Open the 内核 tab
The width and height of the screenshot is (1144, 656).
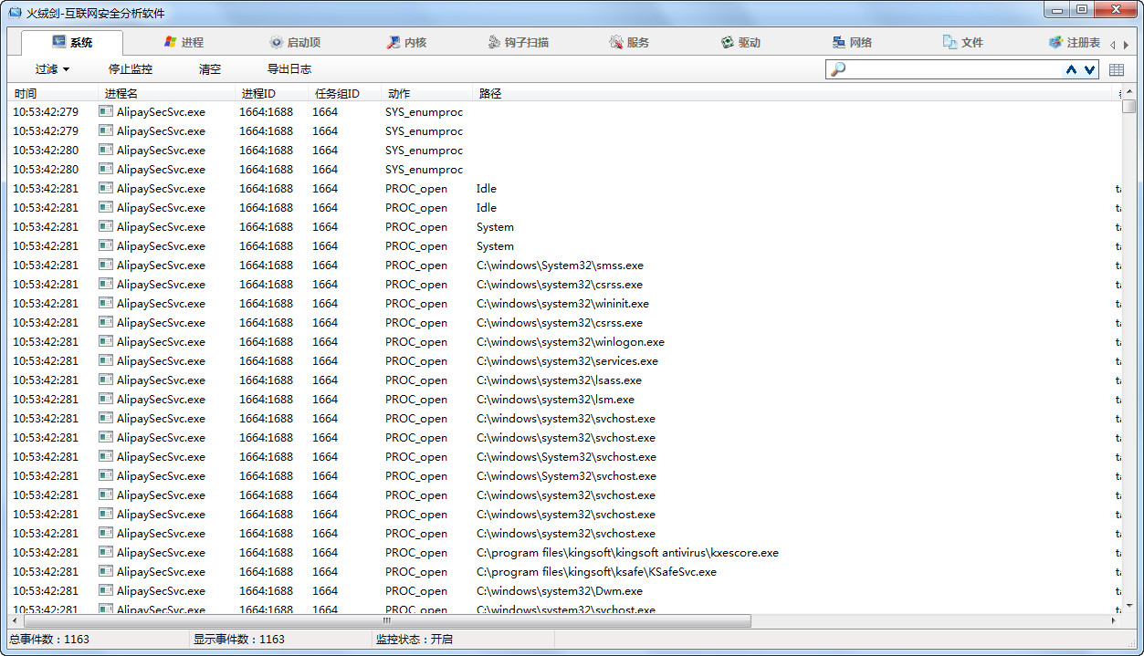(x=406, y=42)
